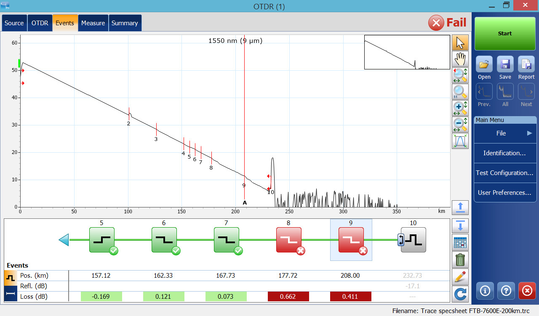Click the loss value 0.411
Viewport: 539px width, 316px height.
click(351, 297)
